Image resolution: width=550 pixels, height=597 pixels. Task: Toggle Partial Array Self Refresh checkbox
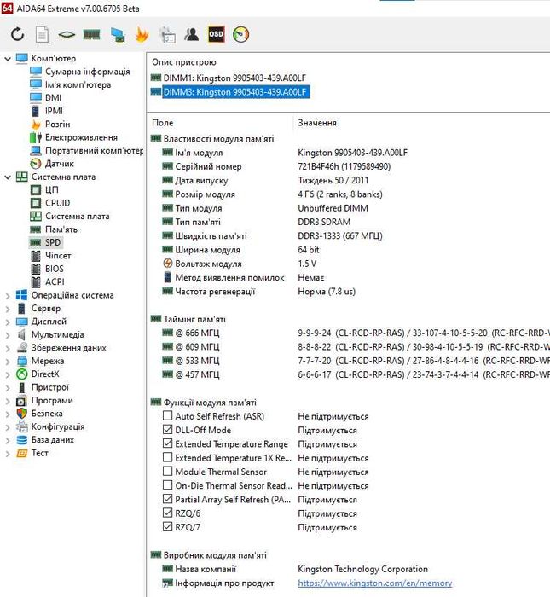(167, 499)
